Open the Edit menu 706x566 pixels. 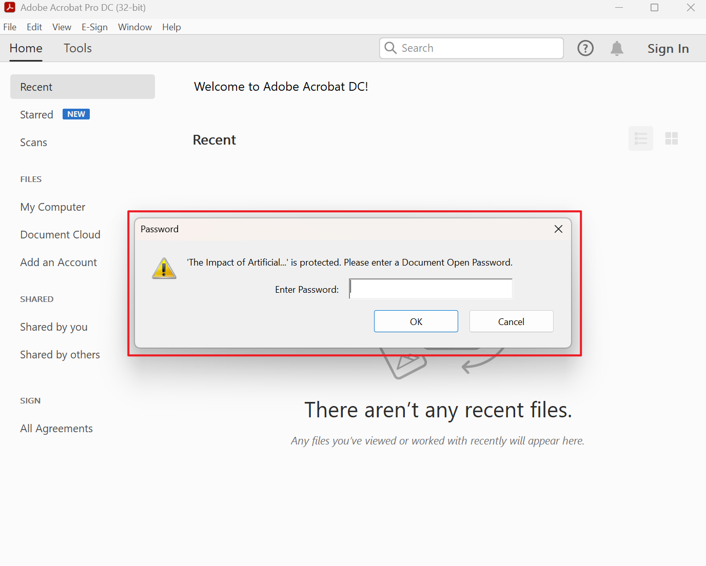tap(34, 27)
